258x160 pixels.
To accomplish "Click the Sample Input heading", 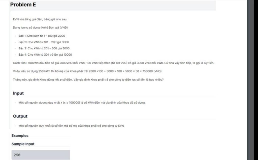I will 23,144.
